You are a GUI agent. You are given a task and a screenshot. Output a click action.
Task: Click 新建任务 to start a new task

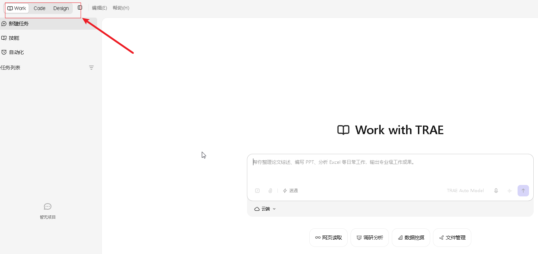[48, 24]
